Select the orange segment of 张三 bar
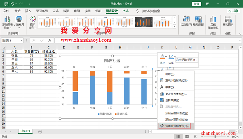 point(75,81)
